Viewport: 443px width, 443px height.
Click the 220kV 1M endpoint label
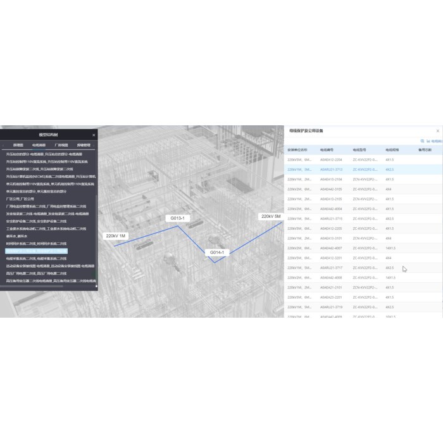tap(116, 236)
